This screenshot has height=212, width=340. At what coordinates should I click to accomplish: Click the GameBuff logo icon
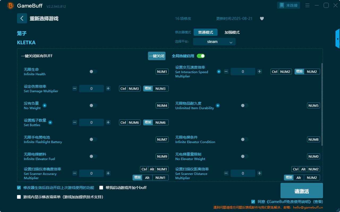pos(11,6)
